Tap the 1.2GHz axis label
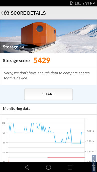The height and width of the screenshot is (172, 97). (91, 141)
